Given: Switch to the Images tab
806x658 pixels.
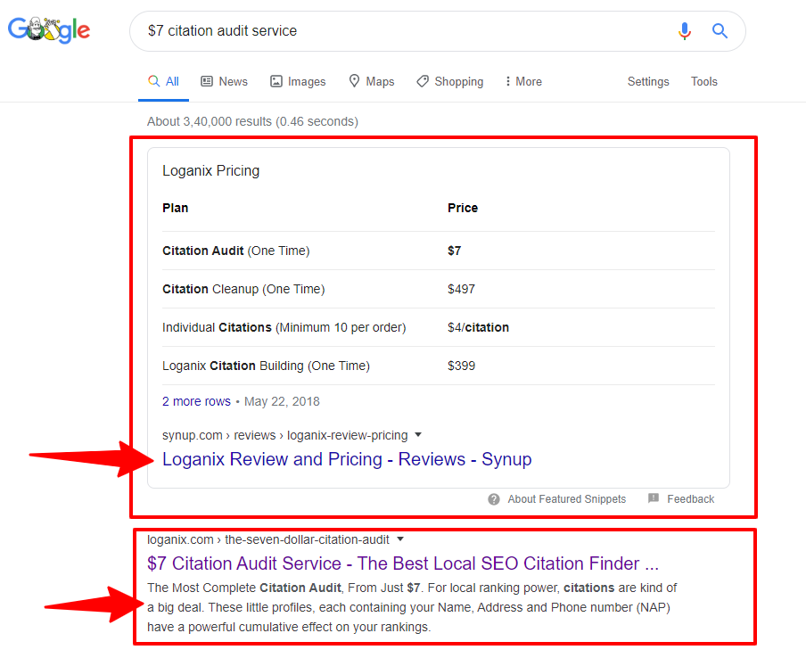Looking at the screenshot, I should pos(298,81).
